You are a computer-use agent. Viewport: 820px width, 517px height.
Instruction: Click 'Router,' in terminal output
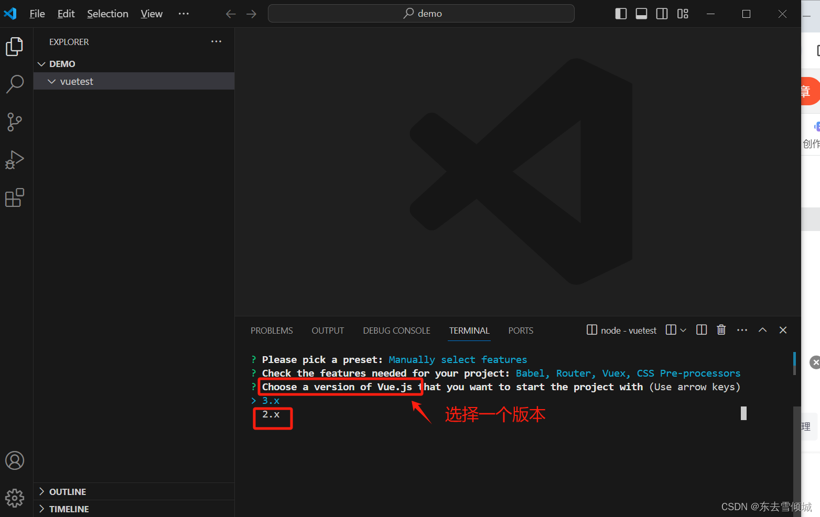coord(576,373)
